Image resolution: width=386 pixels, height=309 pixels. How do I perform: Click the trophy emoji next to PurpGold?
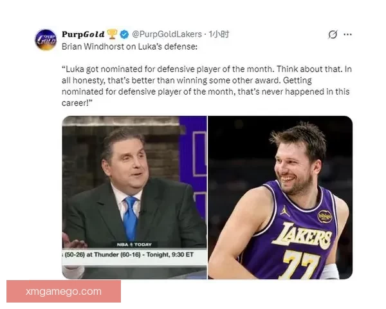pyautogui.click(x=112, y=34)
